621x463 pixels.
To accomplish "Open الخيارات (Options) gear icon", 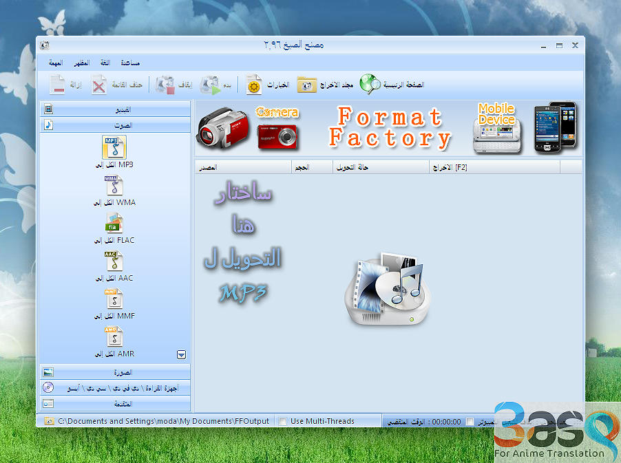I will pos(254,85).
